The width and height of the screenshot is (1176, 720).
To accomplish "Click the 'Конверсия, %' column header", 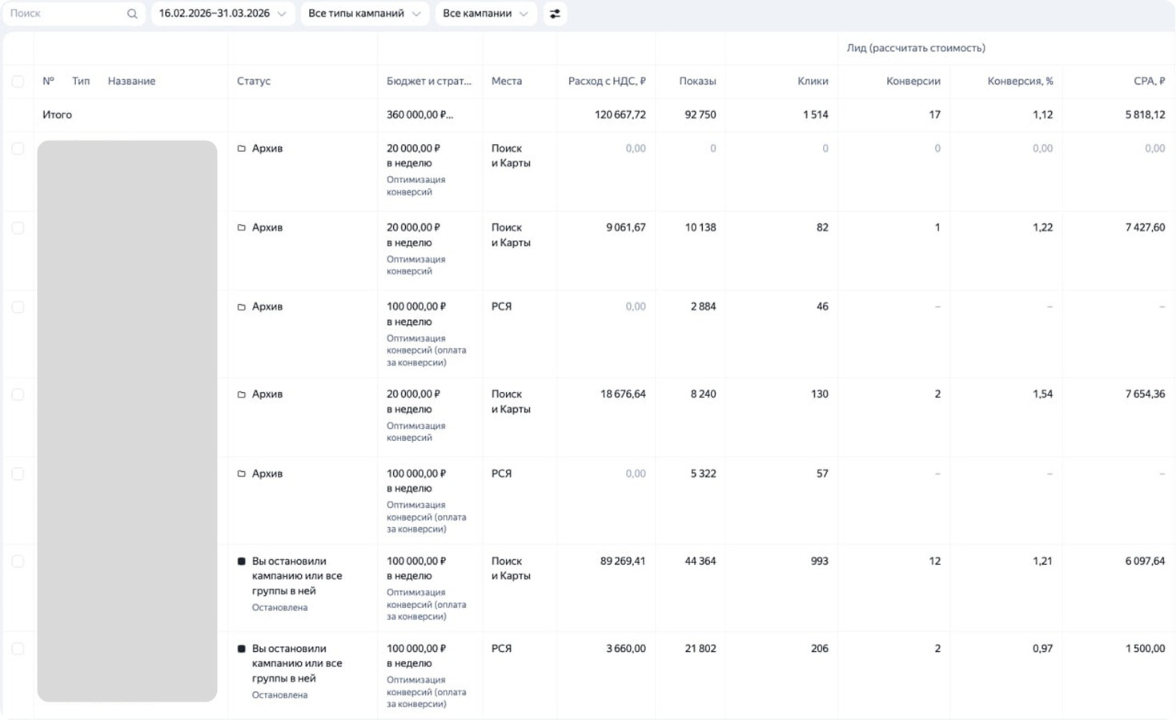I will 1020,81.
